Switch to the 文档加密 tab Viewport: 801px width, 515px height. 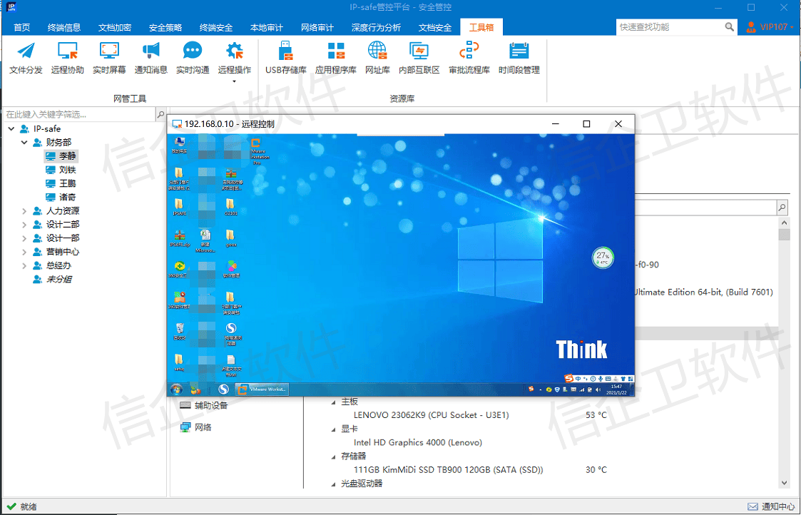tap(114, 28)
